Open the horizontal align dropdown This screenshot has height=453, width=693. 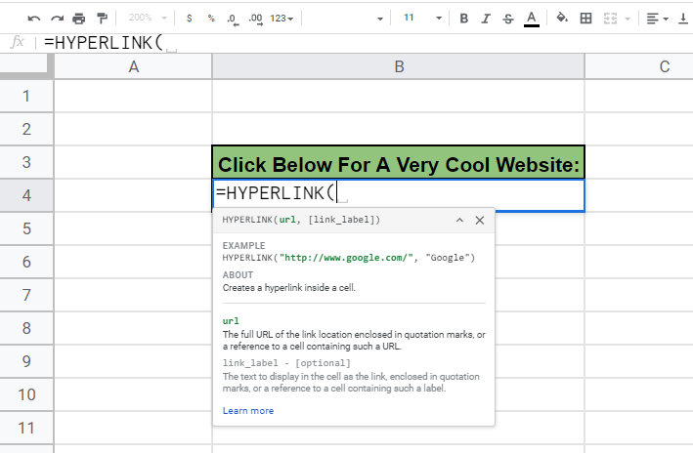coord(657,19)
